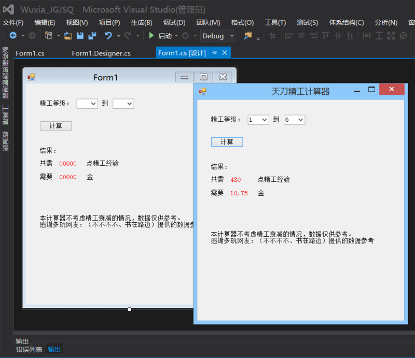415x358 pixels.
Task: Expand the target level dropdown showing 6
Action: click(295, 120)
